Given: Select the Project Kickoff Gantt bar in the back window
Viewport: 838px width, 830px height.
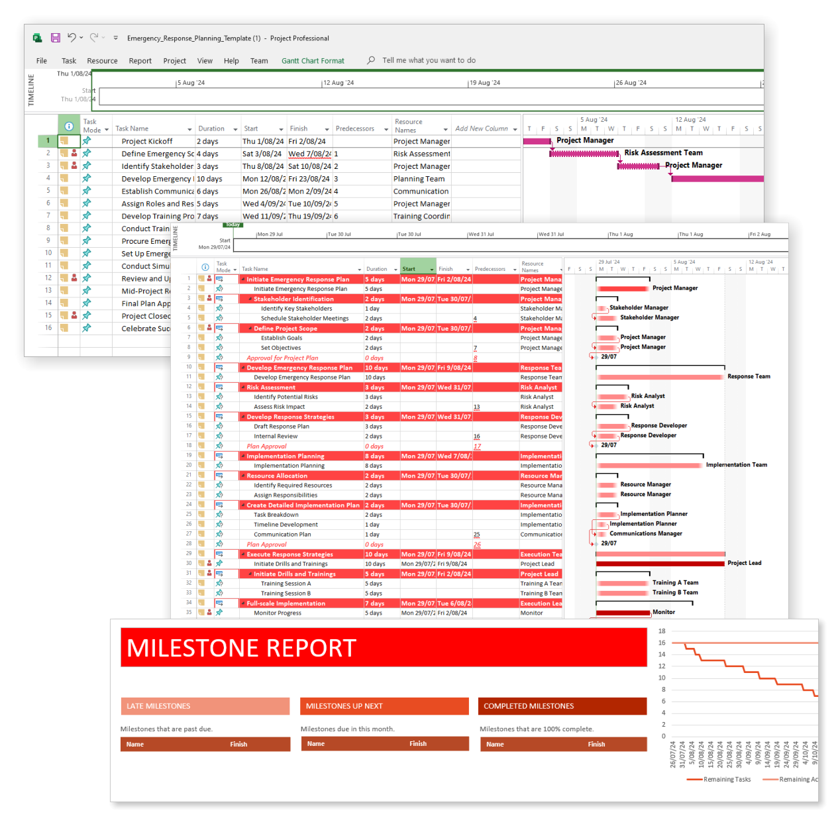Looking at the screenshot, I should [537, 141].
